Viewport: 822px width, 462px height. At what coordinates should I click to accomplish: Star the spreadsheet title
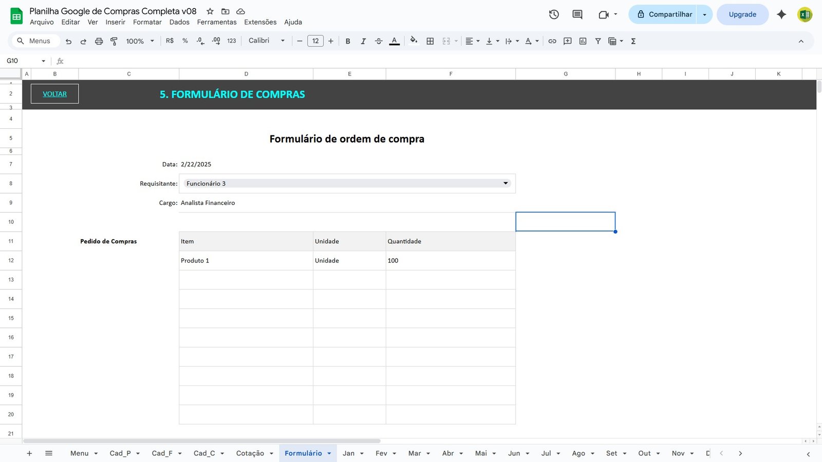pyautogui.click(x=209, y=11)
